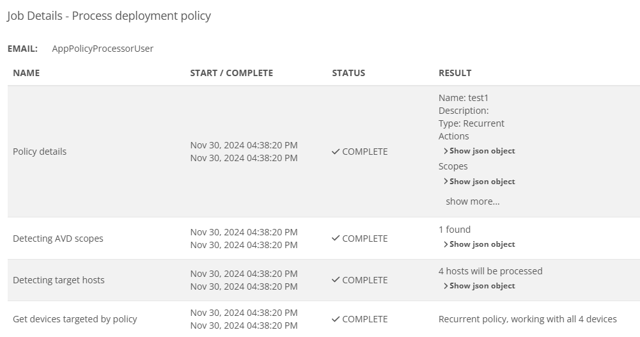Image resolution: width=640 pixels, height=337 pixels.
Task: Click checkmark icon for Detecting AVD scopes
Action: pos(336,239)
